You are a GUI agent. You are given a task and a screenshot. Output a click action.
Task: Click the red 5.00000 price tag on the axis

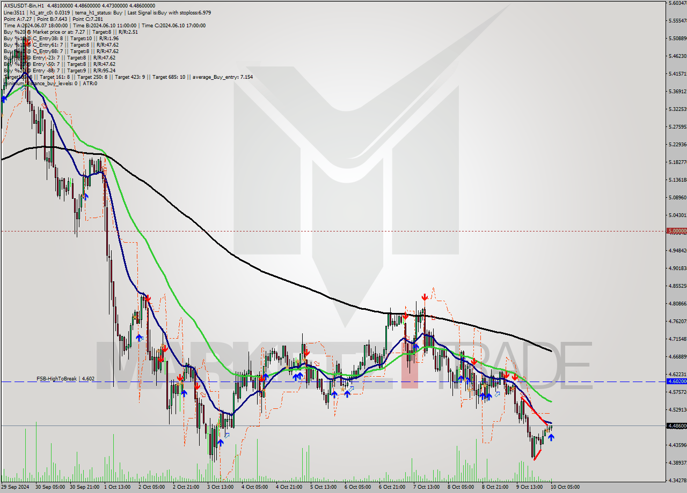[x=676, y=231]
